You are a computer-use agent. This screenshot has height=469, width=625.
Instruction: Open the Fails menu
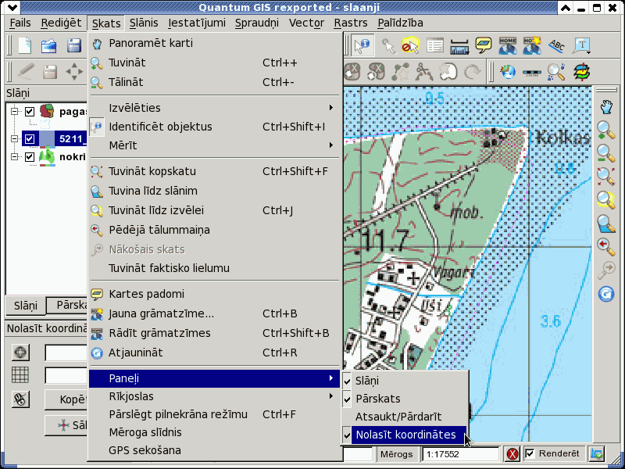click(x=20, y=23)
